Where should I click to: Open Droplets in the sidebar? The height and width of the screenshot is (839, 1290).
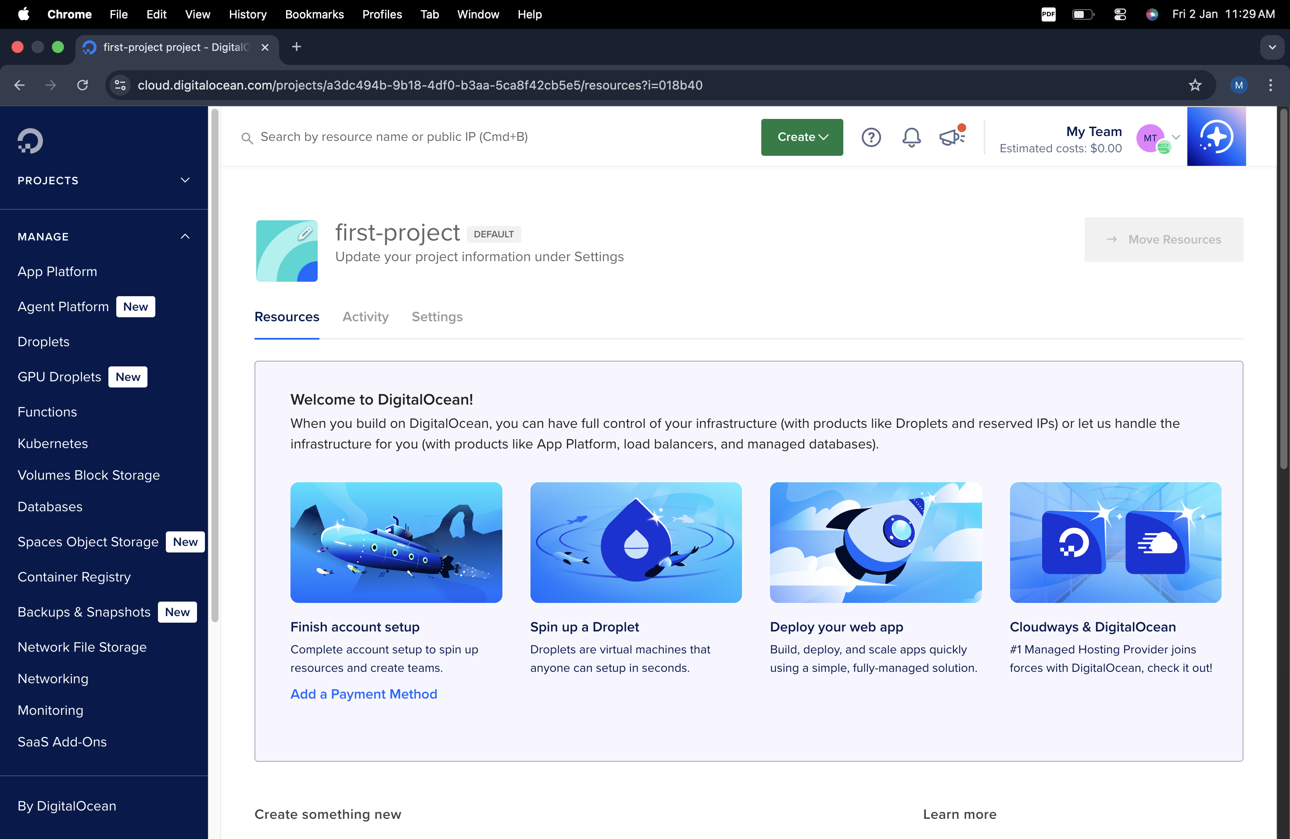43,341
